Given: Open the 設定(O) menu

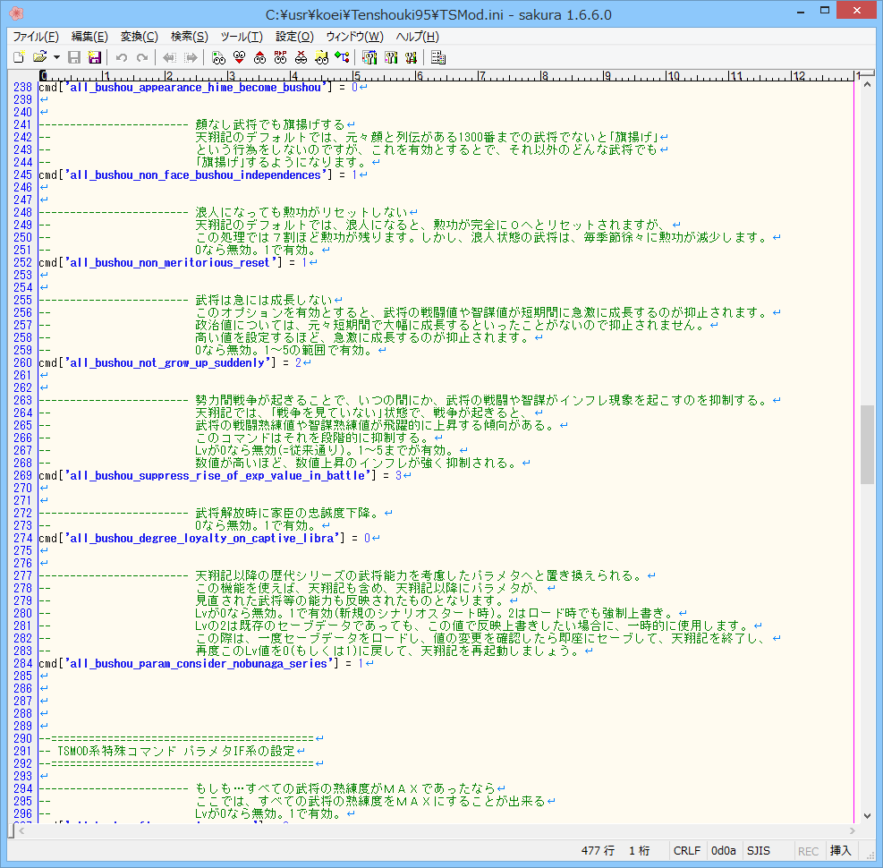Looking at the screenshot, I should (x=294, y=37).
